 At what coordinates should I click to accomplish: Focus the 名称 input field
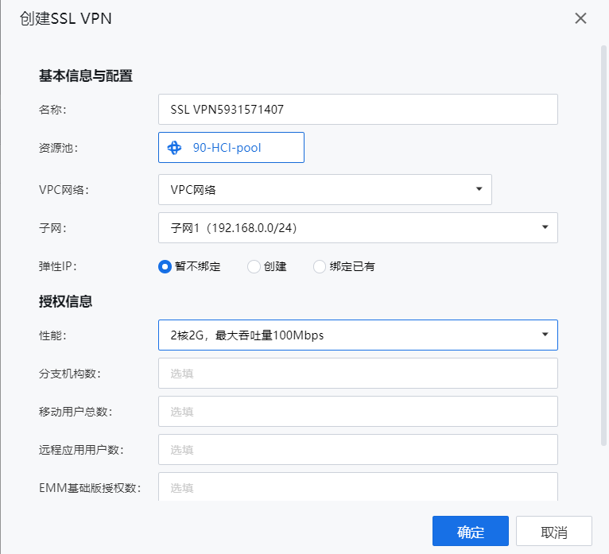click(358, 109)
